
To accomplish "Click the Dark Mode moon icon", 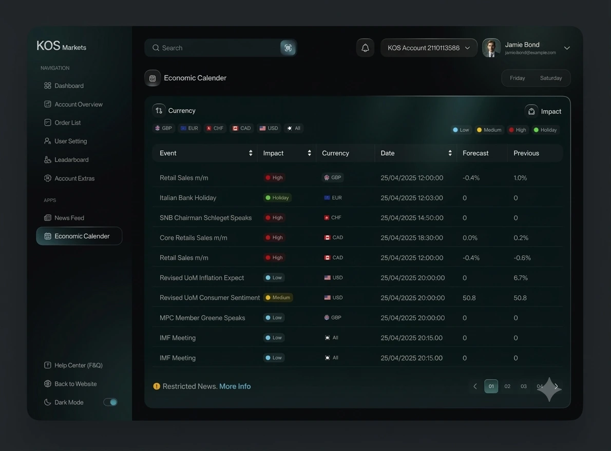I will (x=48, y=402).
